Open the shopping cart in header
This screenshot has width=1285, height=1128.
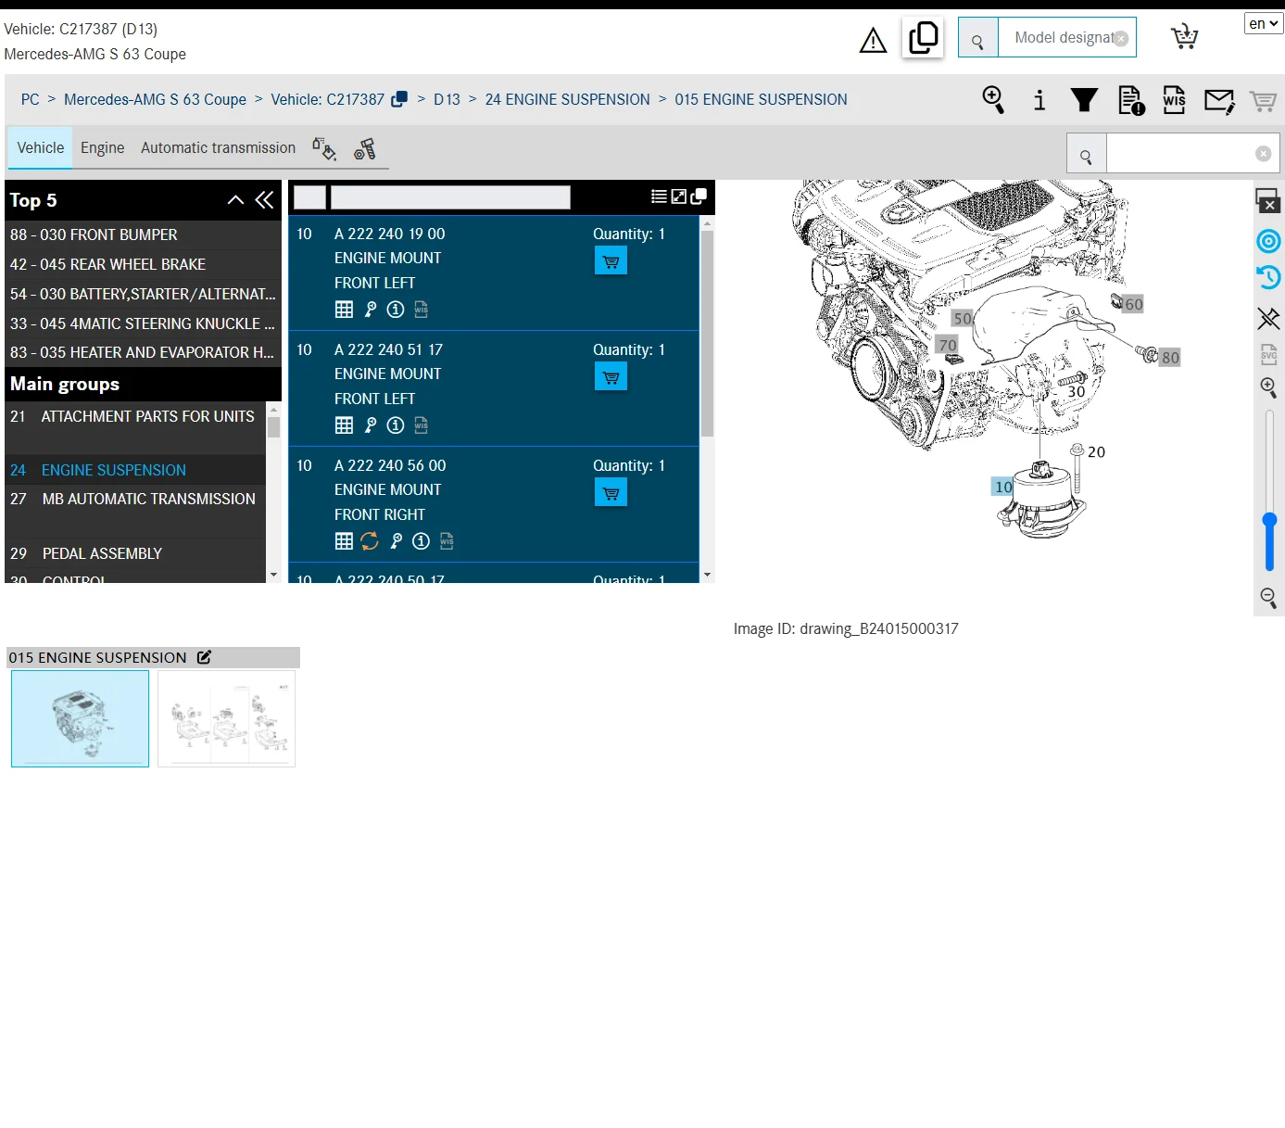tap(1184, 37)
